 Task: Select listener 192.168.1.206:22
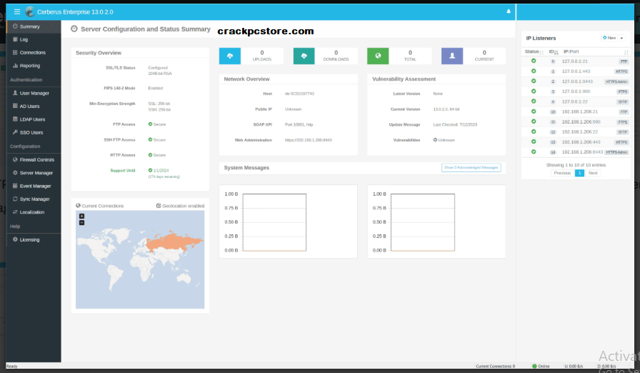pyautogui.click(x=576, y=131)
